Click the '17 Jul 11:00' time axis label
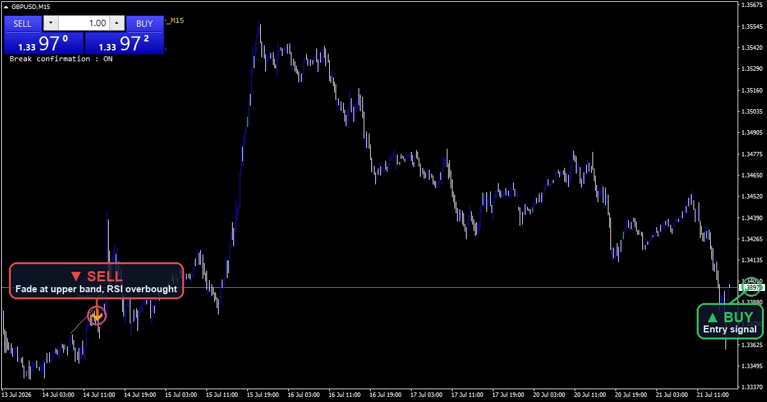 pos(468,395)
